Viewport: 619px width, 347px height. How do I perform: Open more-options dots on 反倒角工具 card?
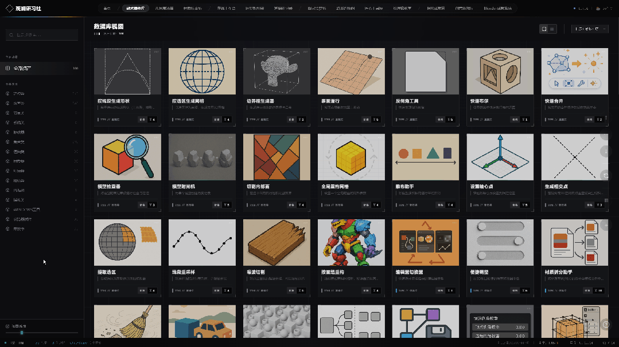pyautogui.click(x=455, y=52)
